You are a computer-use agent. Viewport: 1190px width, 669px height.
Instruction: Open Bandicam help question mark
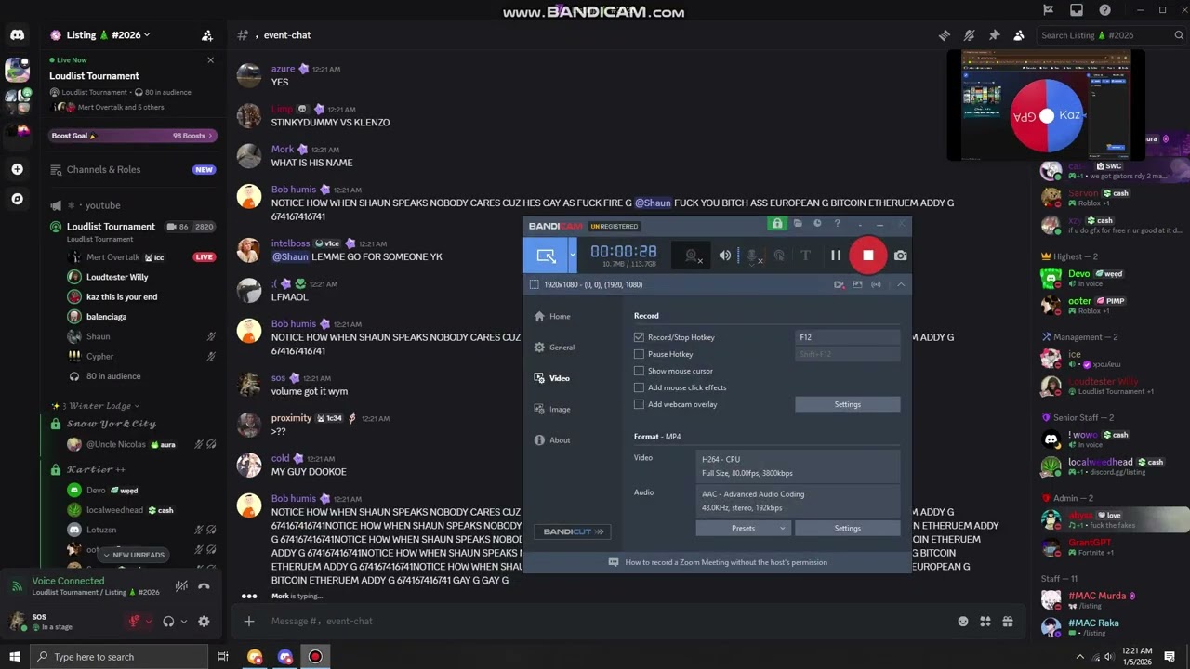pyautogui.click(x=838, y=224)
